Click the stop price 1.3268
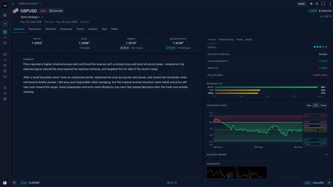Viewport: 333px width, 187px height. [84, 43]
